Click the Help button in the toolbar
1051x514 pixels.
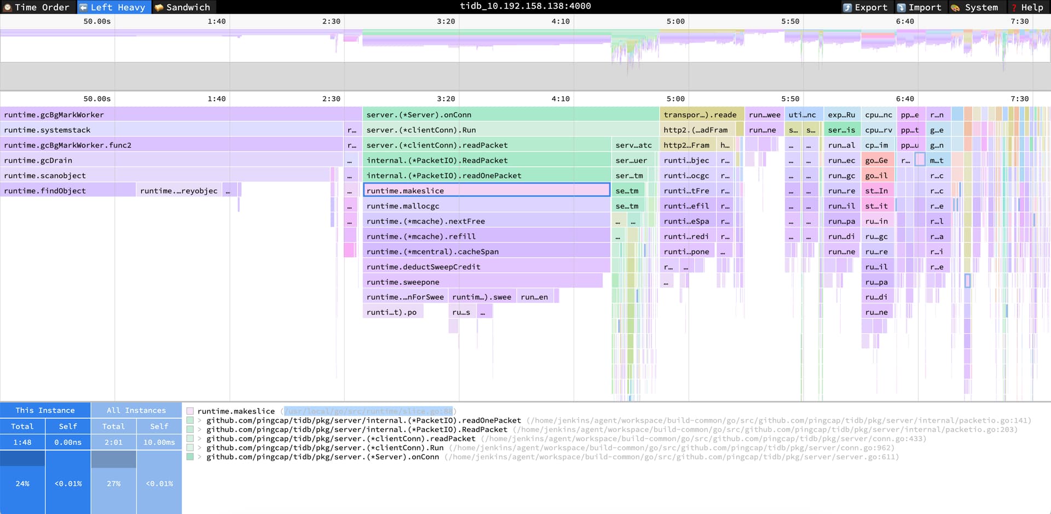click(1031, 7)
